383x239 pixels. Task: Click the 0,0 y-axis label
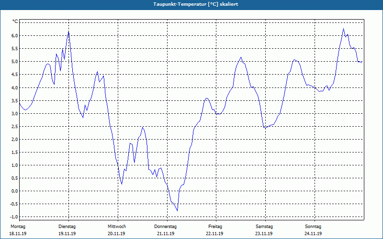point(15,191)
